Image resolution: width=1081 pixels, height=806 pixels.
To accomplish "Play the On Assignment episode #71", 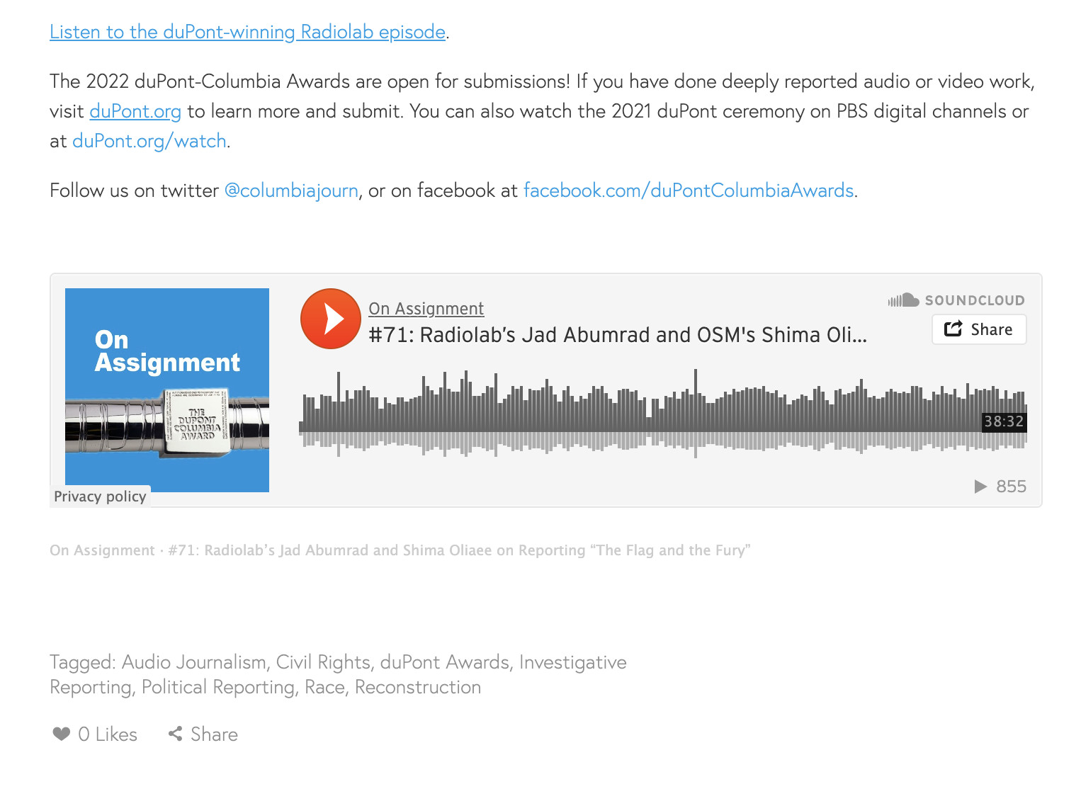I will coord(331,319).
